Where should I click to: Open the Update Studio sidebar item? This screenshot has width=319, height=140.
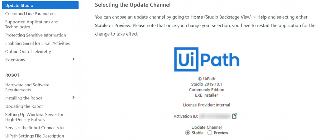coord(19,5)
